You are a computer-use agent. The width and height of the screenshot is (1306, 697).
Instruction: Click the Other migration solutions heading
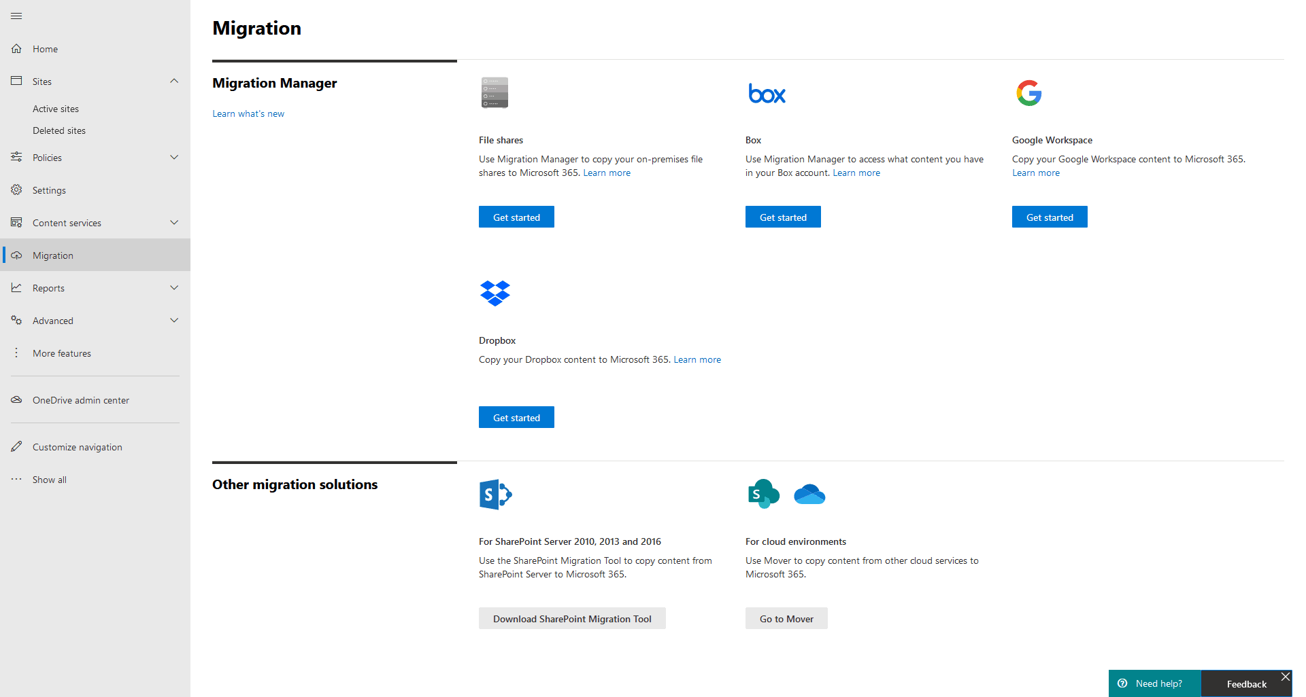295,484
